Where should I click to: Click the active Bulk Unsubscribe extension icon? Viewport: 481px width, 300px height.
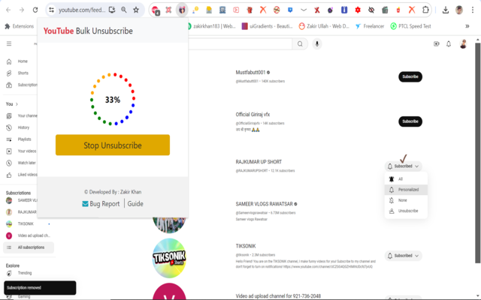[182, 10]
